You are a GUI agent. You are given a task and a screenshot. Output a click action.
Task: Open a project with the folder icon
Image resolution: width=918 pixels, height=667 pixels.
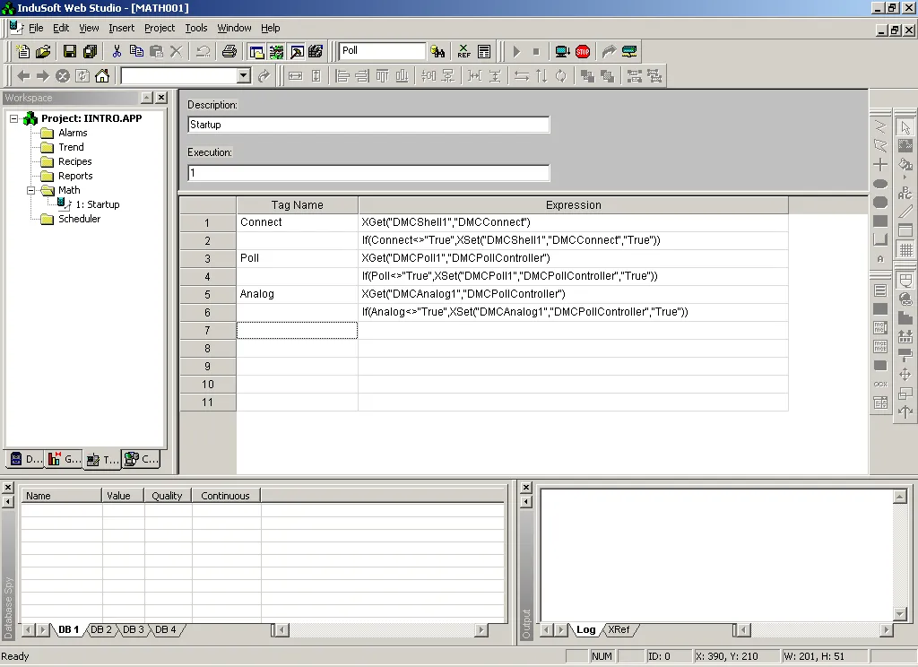tap(43, 51)
